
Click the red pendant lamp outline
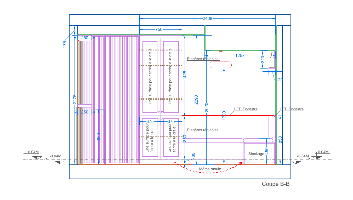[x=221, y=65]
